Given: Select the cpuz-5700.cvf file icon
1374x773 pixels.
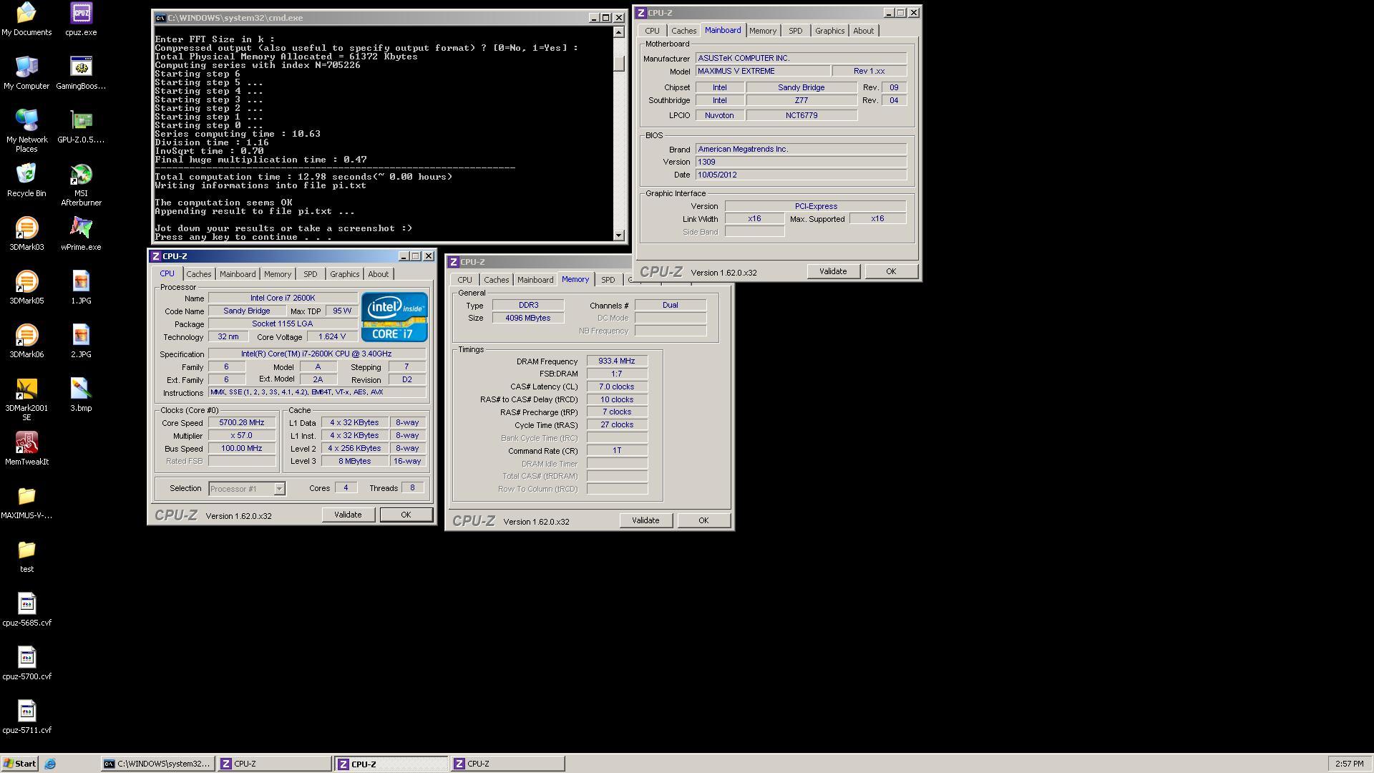Looking at the screenshot, I should [x=26, y=663].
